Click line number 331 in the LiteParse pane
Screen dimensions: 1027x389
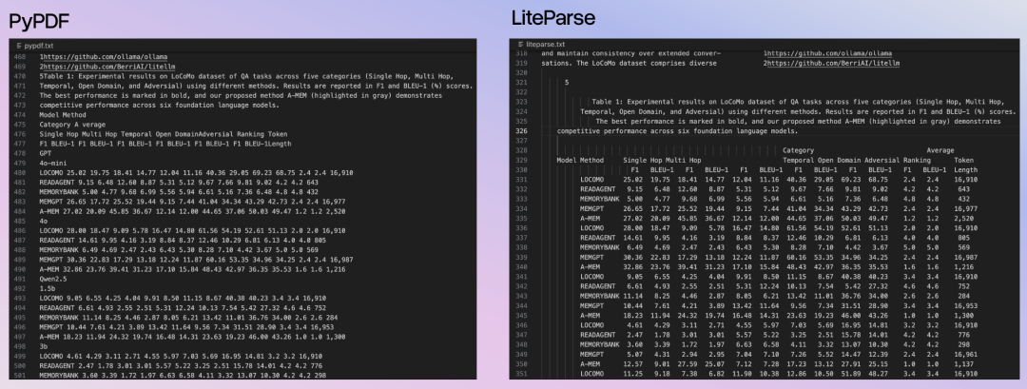521,180
